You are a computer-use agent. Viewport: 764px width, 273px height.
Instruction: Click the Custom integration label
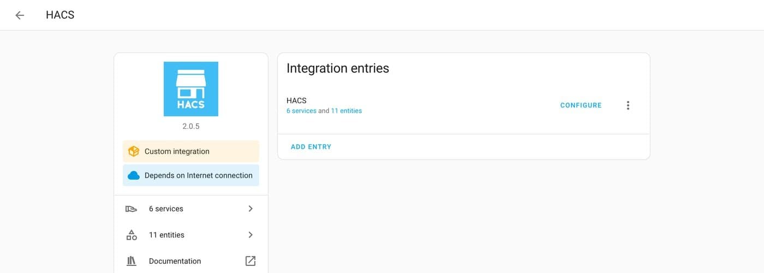(177, 151)
